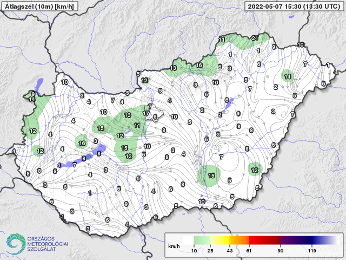Pick the light green legend color
The width and height of the screenshot is (346, 260).
tap(202, 240)
